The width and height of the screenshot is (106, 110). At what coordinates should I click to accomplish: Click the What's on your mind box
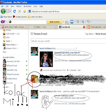(68, 41)
